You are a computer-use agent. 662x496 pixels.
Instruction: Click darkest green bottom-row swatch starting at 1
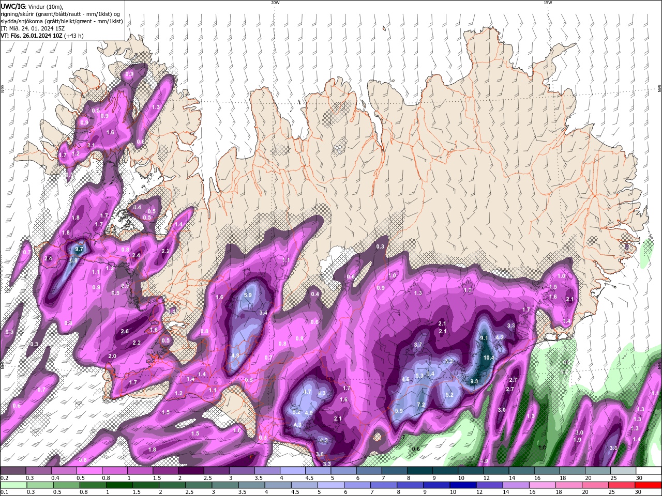click(119, 485)
